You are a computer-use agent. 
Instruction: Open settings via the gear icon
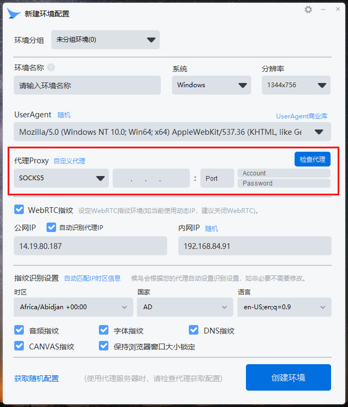308,10
